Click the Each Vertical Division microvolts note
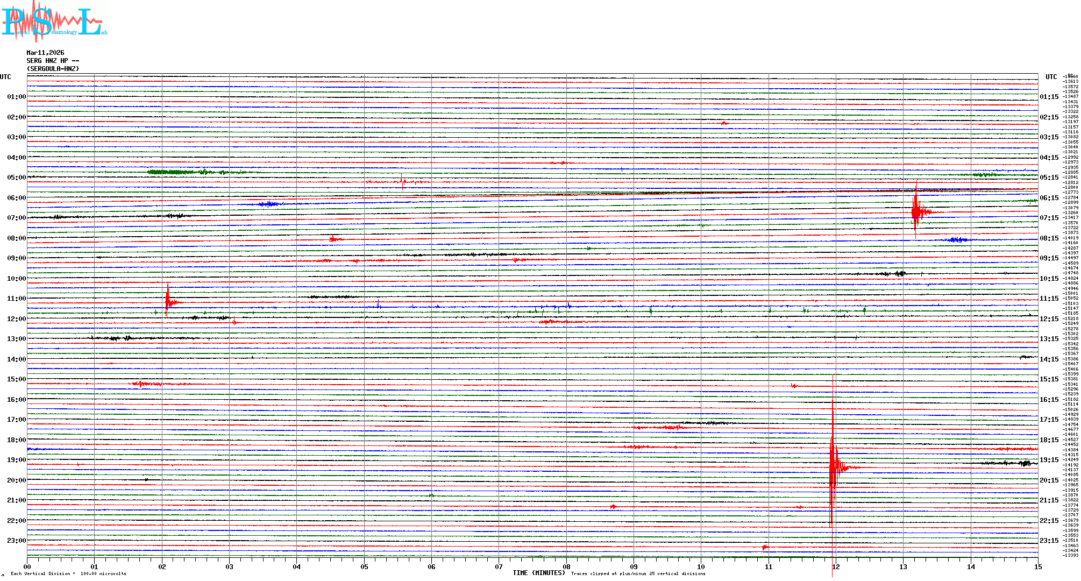 tap(68, 573)
